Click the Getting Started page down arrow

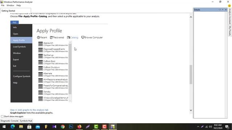191,110
